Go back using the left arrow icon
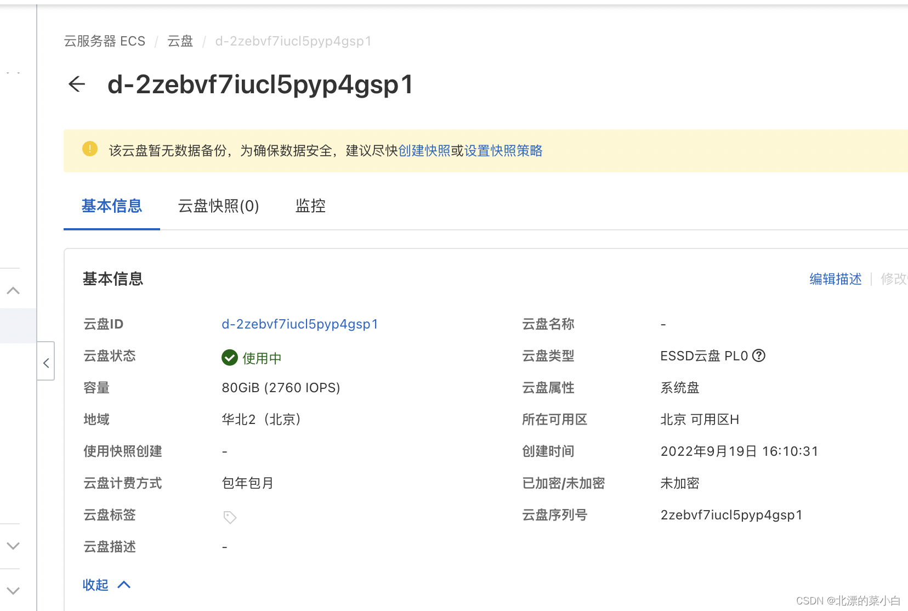 pos(77,84)
